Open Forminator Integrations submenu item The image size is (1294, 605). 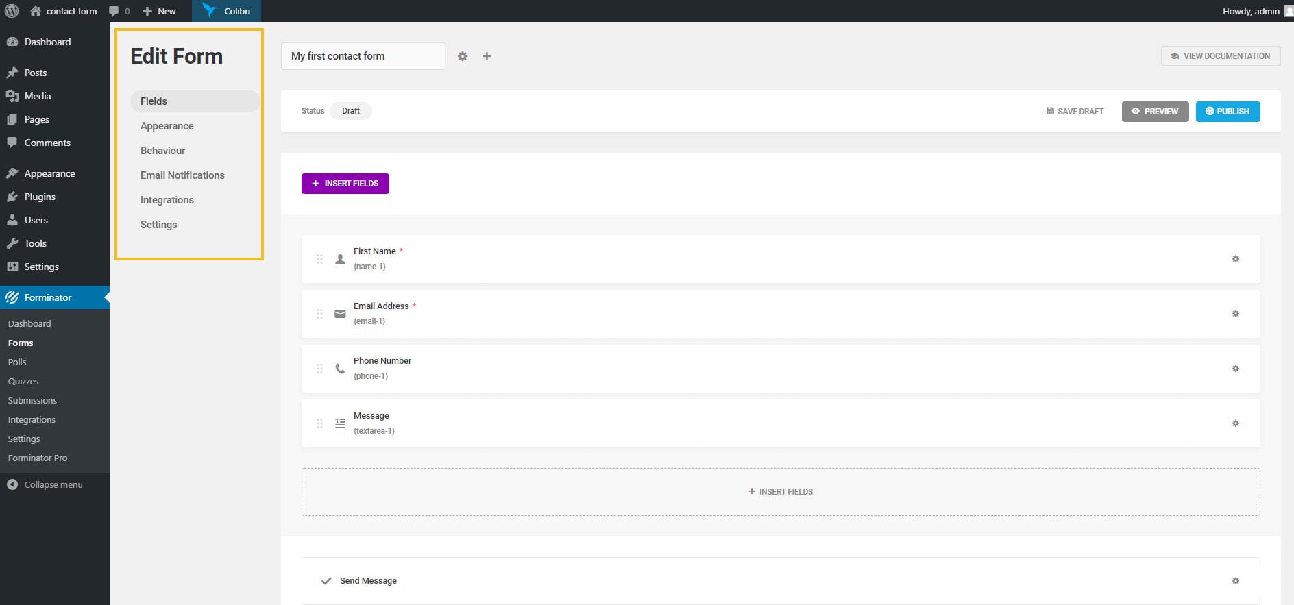32,419
